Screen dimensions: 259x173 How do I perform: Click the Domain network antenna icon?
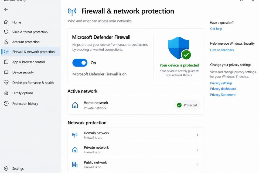(x=75, y=135)
